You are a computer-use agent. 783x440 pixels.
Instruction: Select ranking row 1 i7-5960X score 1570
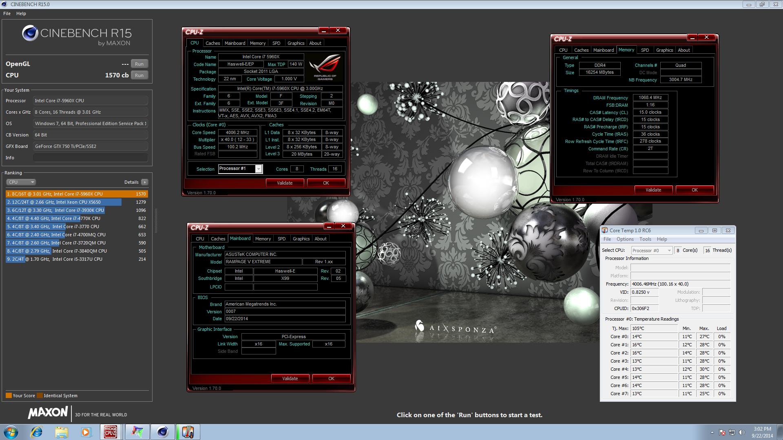[77, 194]
